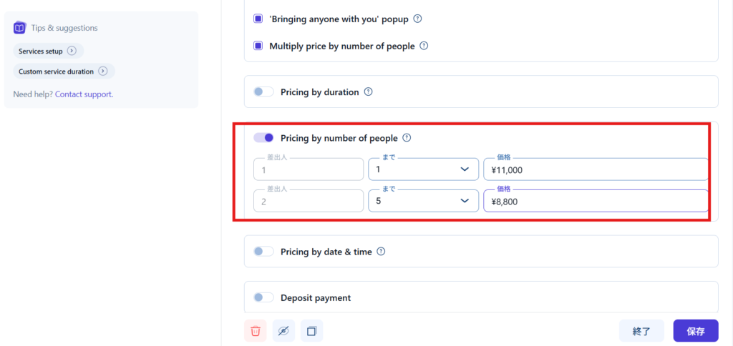This screenshot has height=346, width=733.
Task: Open help for Pricing by number of people
Action: (x=407, y=138)
